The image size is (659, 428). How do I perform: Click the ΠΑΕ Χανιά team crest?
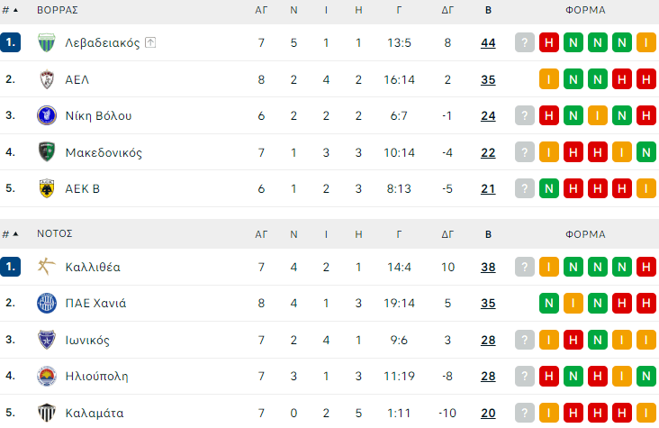47,303
